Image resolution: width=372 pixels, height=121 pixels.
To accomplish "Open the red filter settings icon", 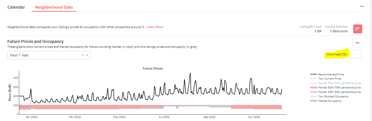I will [358, 29].
